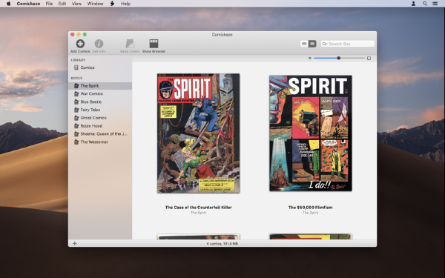Screen dimensions: 445x278
Task: Click the thumbnail size slider
Action: (339, 58)
